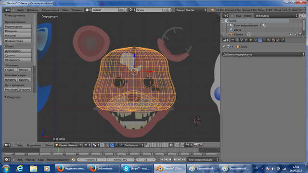The image size is (308, 173).
Task: Open the Render properties tab
Action: point(233,40)
